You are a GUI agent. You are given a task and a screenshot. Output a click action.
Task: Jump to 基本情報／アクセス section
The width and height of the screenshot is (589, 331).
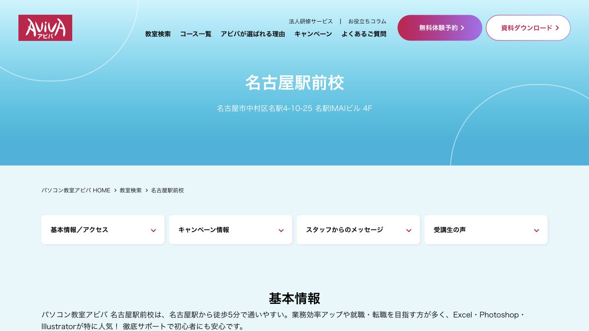coord(103,230)
